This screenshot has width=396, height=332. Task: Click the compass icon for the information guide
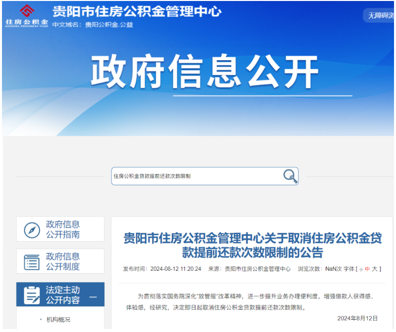point(32,230)
